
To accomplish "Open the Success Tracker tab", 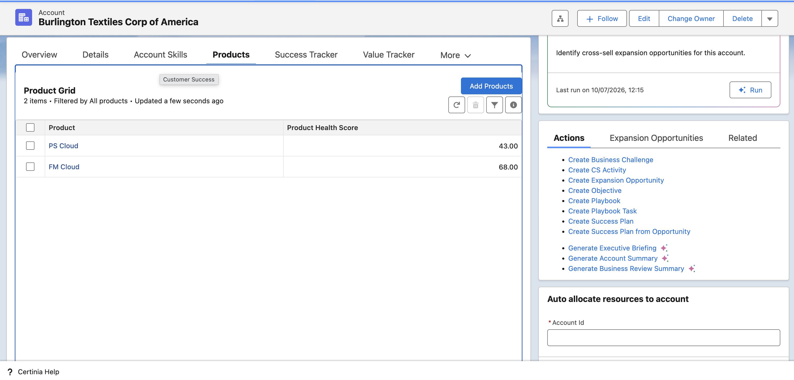I will click(306, 54).
